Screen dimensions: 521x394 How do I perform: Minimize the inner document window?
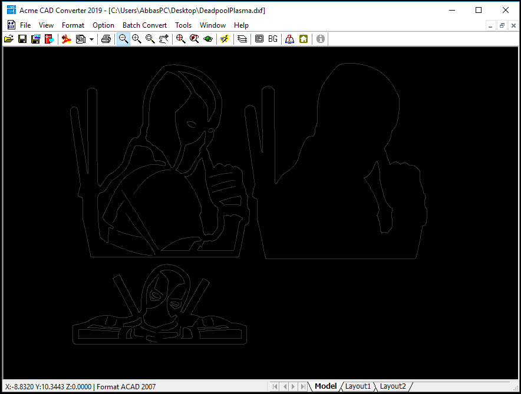[490, 25]
